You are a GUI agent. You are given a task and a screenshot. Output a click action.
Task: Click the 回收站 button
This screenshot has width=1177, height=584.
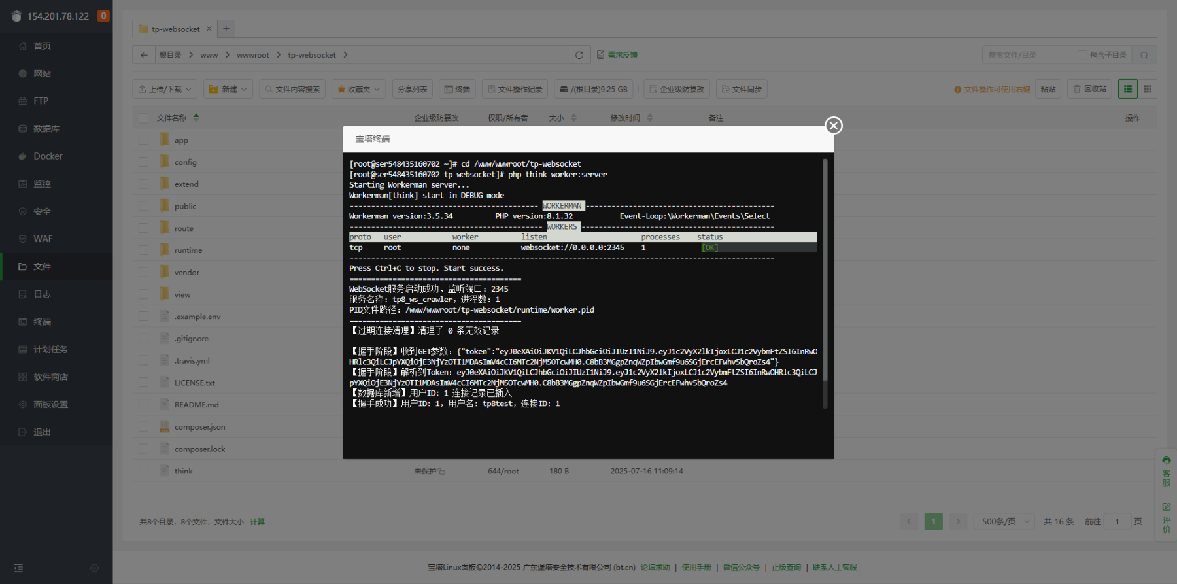pos(1090,89)
